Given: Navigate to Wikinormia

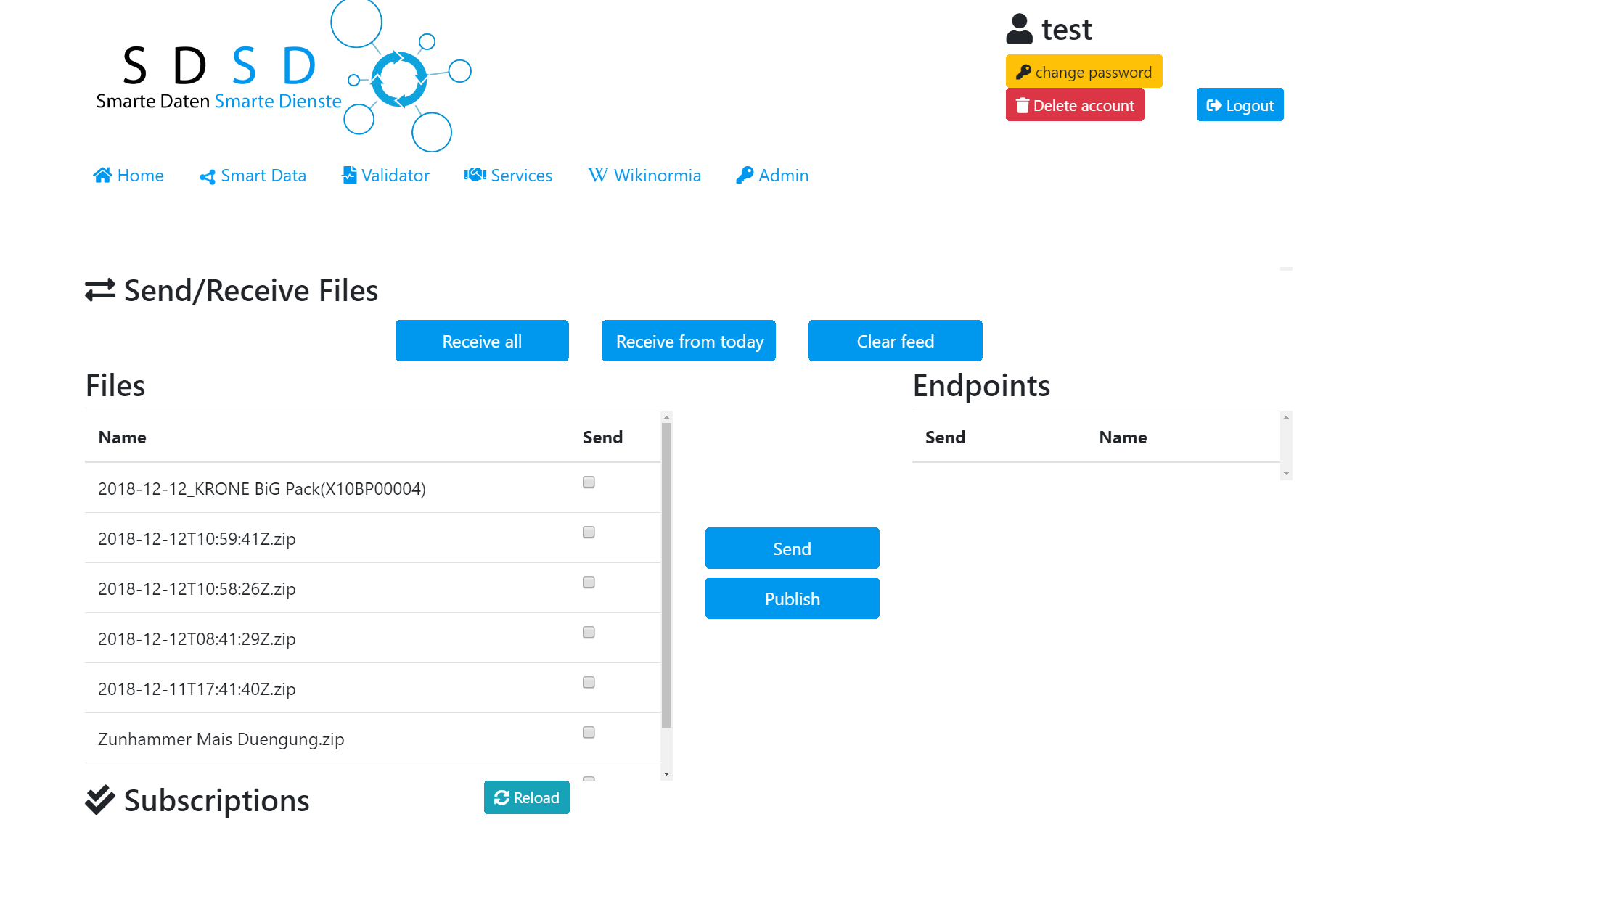Looking at the screenshot, I should tap(644, 176).
